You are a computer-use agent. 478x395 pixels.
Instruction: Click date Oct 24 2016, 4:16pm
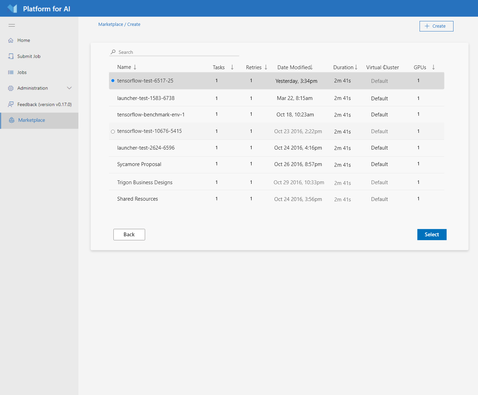point(298,148)
